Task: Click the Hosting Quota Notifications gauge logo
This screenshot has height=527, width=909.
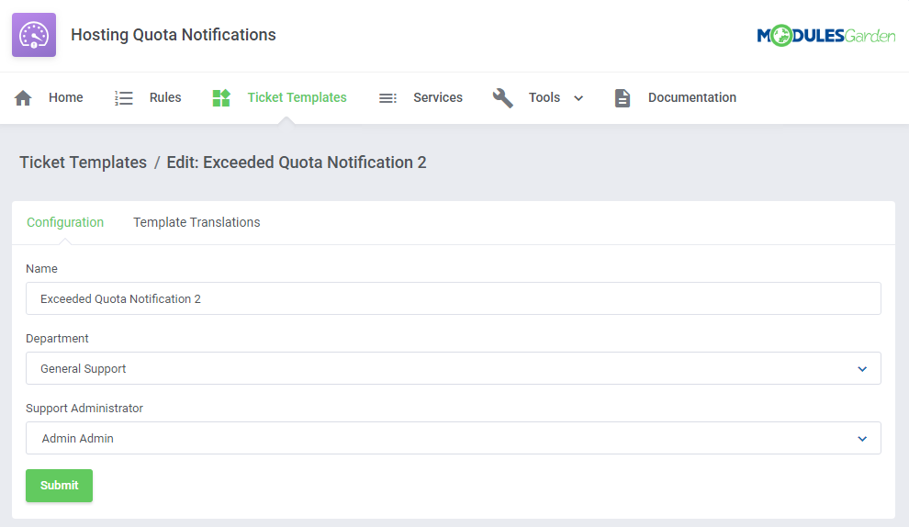Action: point(34,35)
